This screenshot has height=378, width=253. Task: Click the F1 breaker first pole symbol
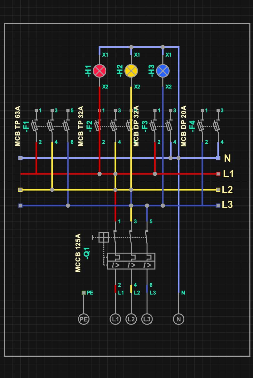pos(35,126)
